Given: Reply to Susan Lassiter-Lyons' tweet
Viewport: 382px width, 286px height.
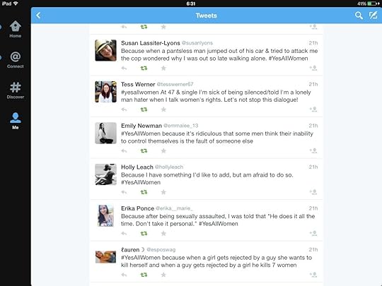Looking at the screenshot, I should [124, 68].
